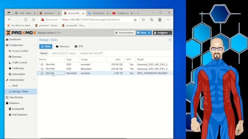Open the Tasks button

tap(144, 33)
